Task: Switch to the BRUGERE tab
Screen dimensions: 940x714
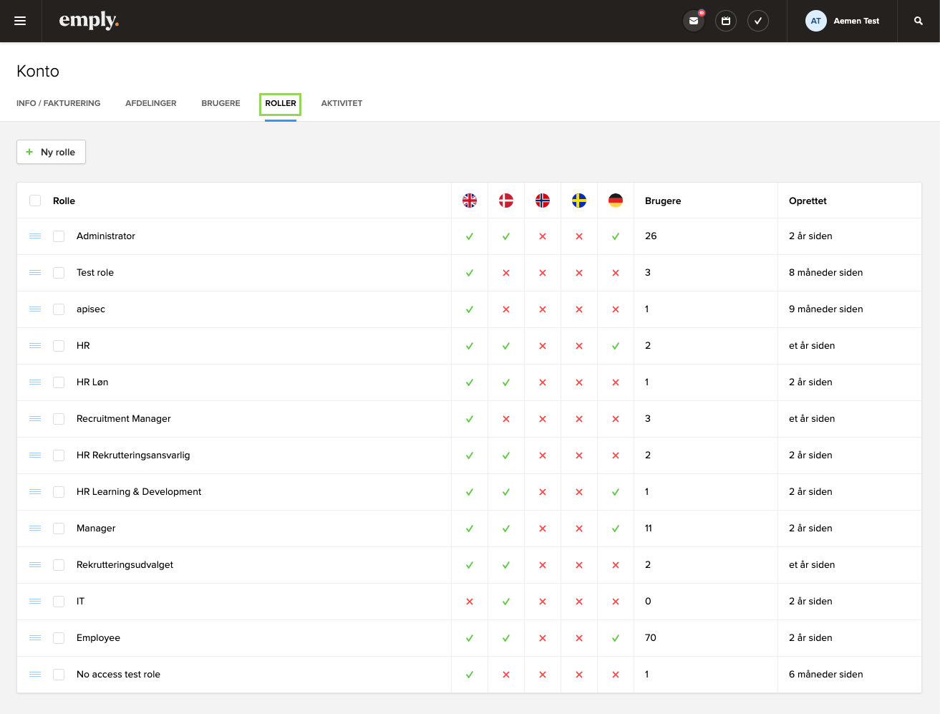Action: (220, 103)
